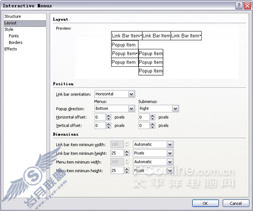Open Menus popup direction dropdown
The height and width of the screenshot is (211, 253).
[x=132, y=109]
